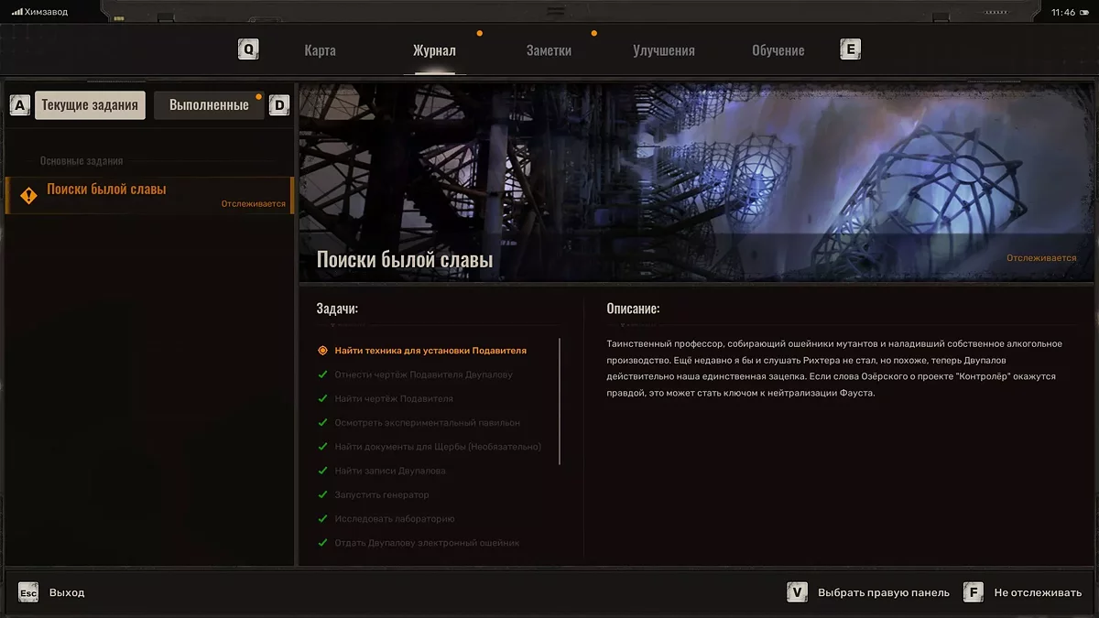The width and height of the screenshot is (1099, 618).
Task: Click the F key icon for Не отслеживать
Action: click(x=974, y=592)
